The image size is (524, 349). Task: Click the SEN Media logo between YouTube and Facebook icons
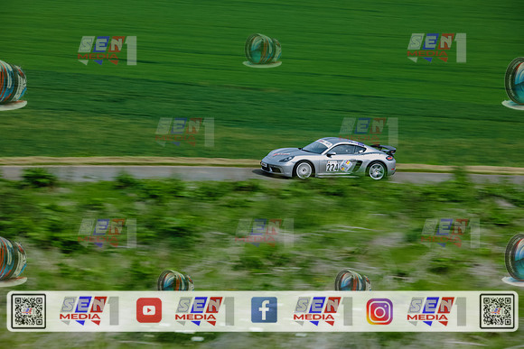point(204,311)
